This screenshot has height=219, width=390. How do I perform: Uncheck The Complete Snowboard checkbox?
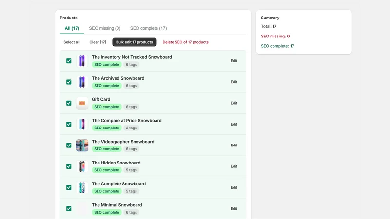point(69,187)
